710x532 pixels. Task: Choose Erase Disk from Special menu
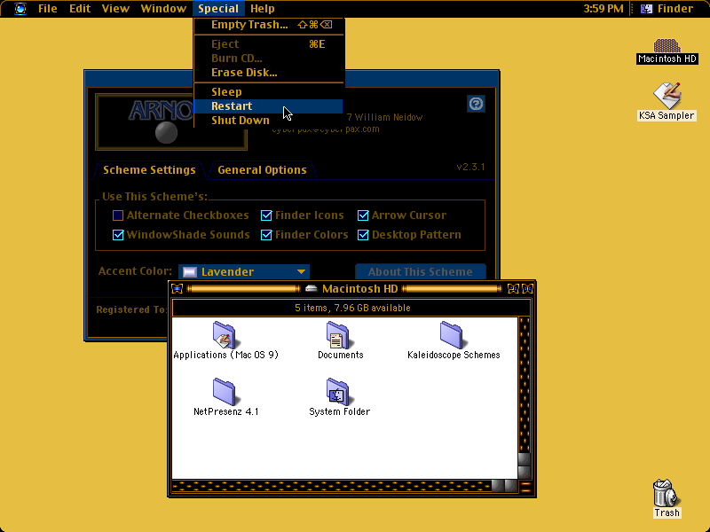(x=269, y=73)
